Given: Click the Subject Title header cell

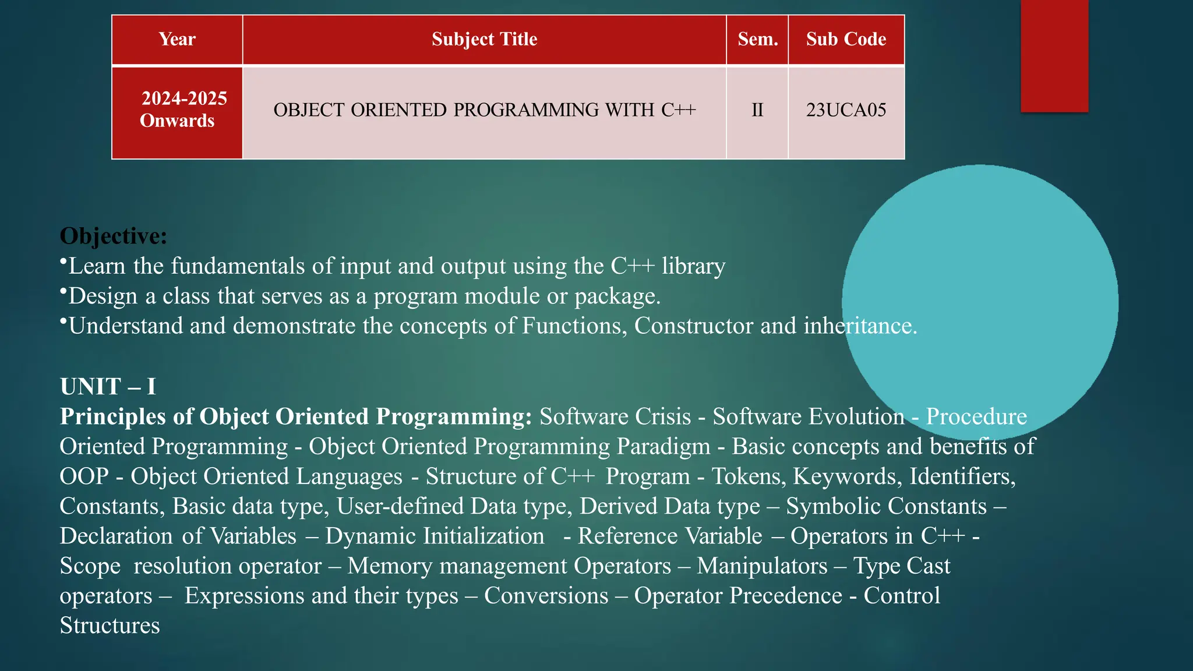Looking at the screenshot, I should 484,40.
